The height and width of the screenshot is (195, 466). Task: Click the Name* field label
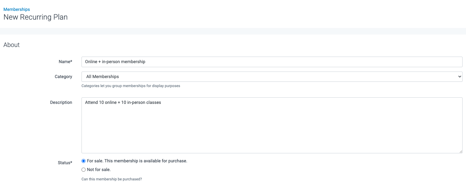point(65,62)
